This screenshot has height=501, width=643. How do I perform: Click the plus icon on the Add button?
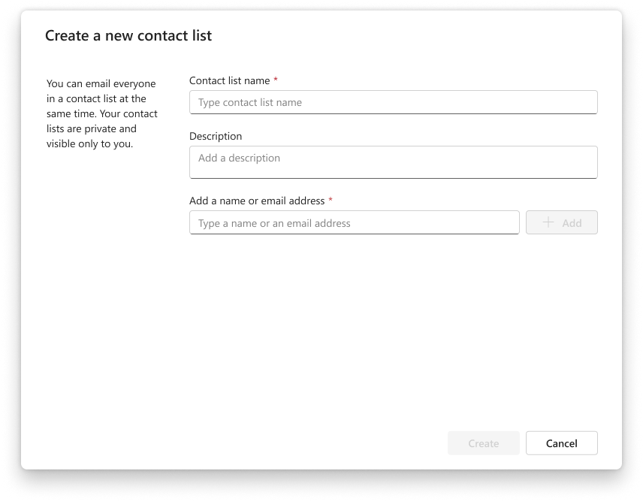[x=549, y=222]
